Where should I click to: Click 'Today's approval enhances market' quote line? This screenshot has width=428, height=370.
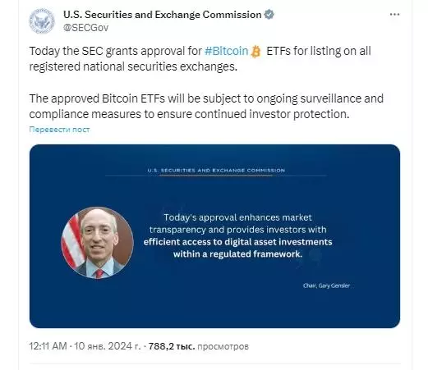pos(237,217)
